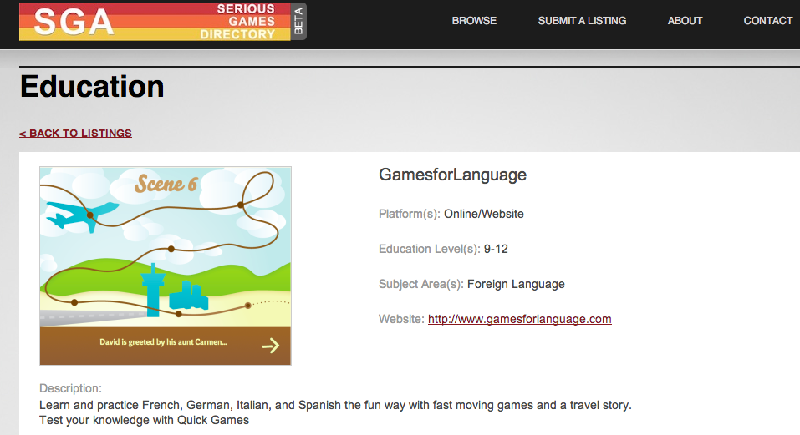Click the SGA Serious Games Directory logo
Viewport: 800px width, 435px height.
coord(155,22)
